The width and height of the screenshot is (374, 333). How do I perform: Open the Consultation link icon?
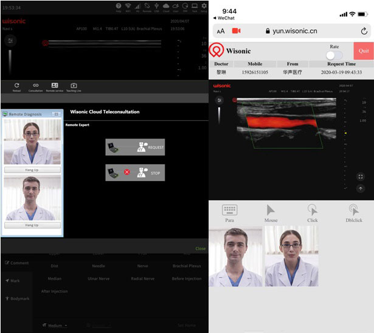(x=35, y=87)
